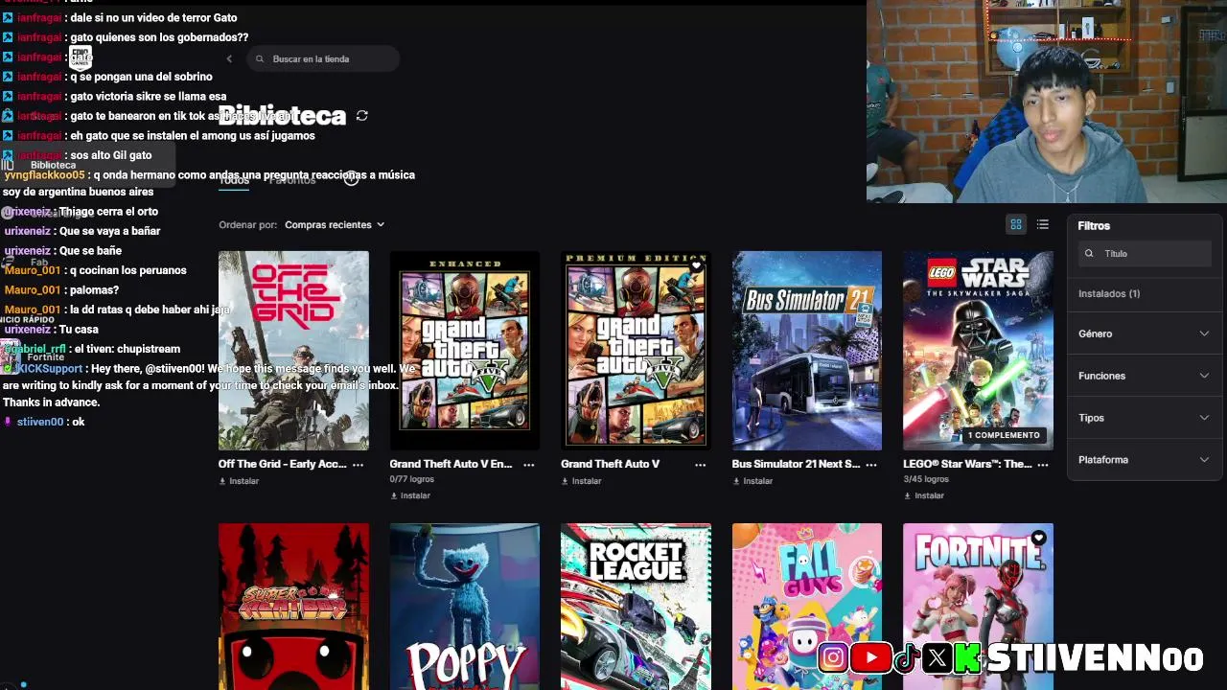Open the Compras recientes sort dropdown
Screen dimensions: 1227x690
[x=335, y=224]
